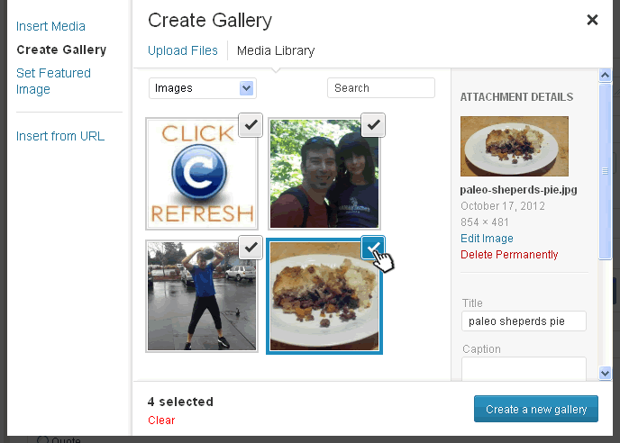This screenshot has height=443, width=620.
Task: Click scrollbar down arrow in attachment details
Action: (605, 373)
